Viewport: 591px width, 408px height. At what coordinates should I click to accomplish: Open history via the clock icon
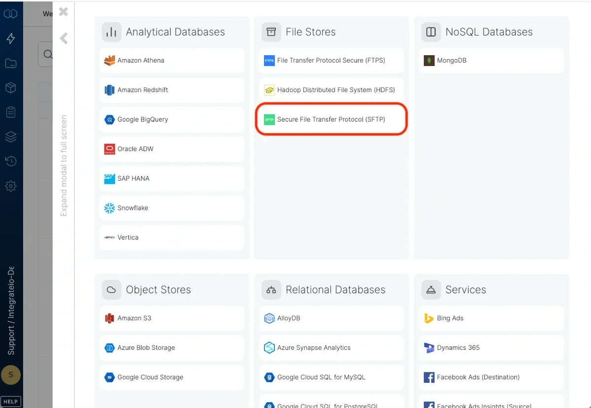[x=11, y=161]
